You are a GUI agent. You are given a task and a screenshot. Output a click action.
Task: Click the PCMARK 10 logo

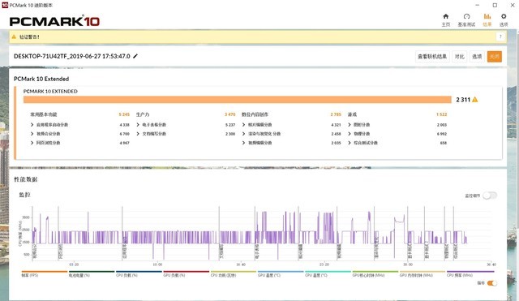pos(54,21)
